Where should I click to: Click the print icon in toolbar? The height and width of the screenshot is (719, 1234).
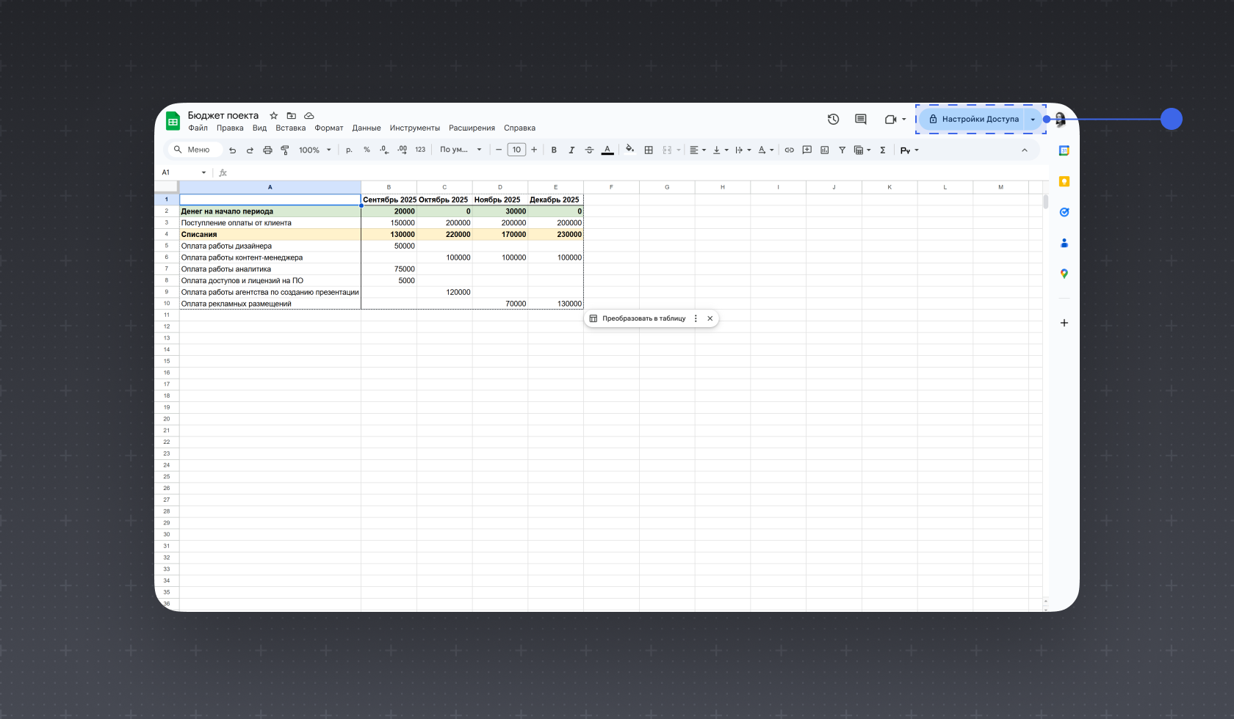(x=267, y=150)
